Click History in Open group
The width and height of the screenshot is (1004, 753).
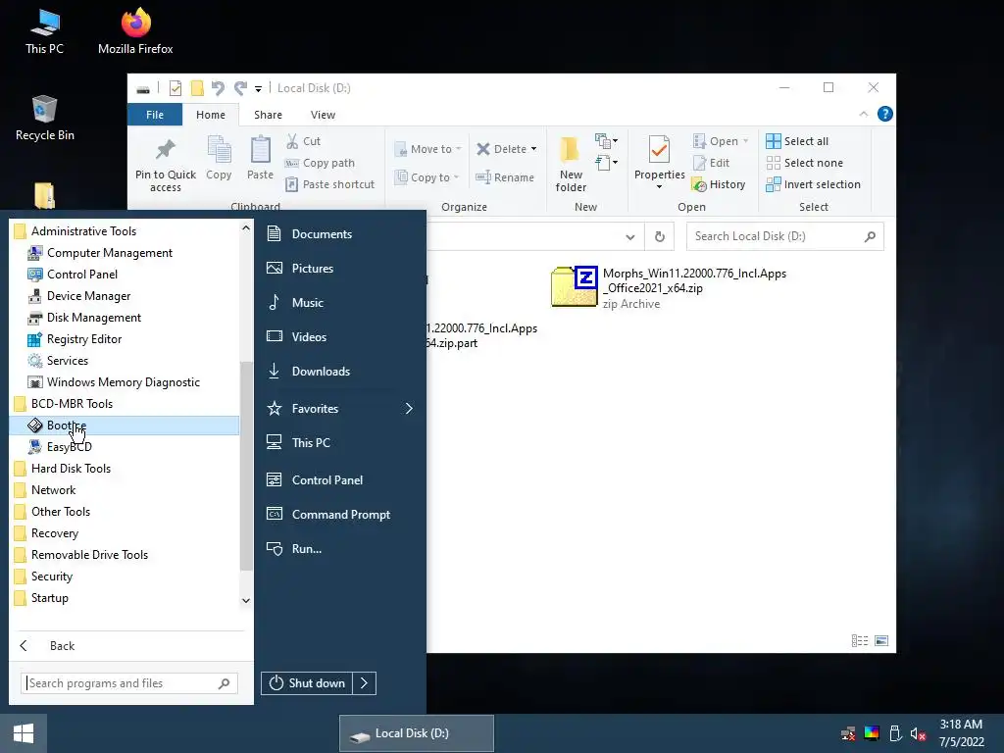(719, 184)
